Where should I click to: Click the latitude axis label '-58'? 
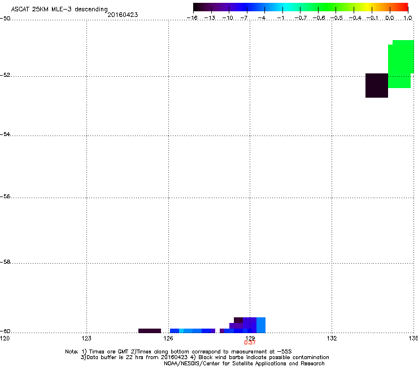pyautogui.click(x=5, y=262)
